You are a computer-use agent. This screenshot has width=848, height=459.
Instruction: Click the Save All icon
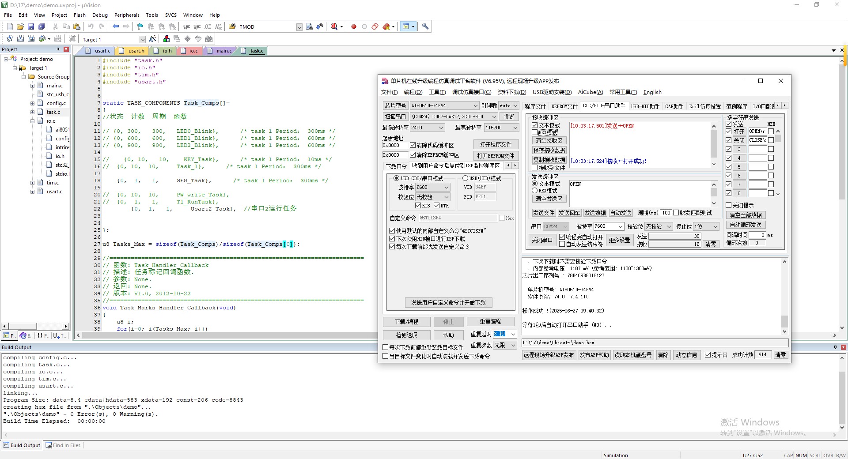point(42,26)
